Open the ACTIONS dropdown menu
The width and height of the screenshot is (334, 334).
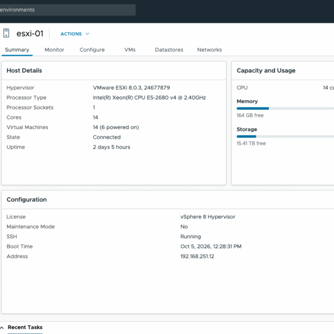(x=75, y=34)
